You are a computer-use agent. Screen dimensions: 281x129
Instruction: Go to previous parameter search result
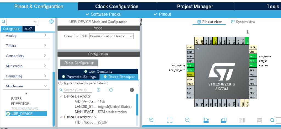coord(99,90)
